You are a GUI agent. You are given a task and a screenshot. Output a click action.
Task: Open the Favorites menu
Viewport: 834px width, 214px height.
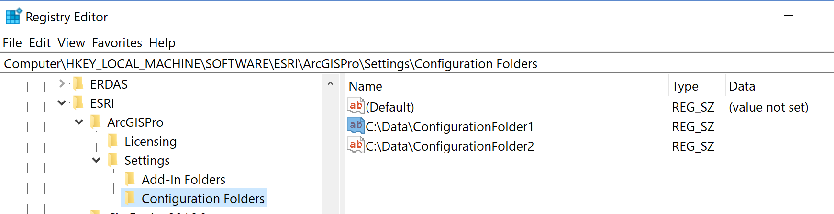pos(117,43)
